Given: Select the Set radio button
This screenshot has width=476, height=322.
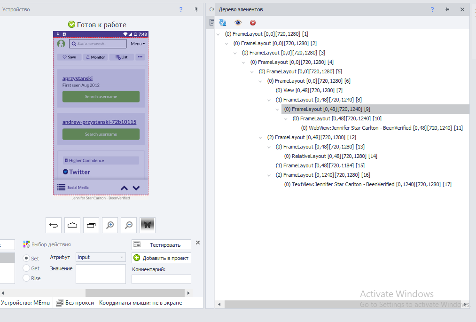Looking at the screenshot, I should 26,258.
